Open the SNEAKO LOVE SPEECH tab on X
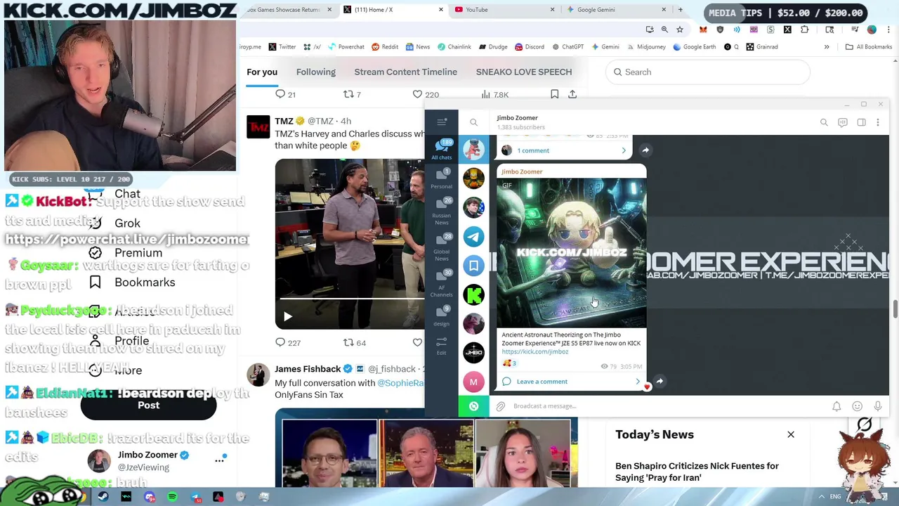 point(524,72)
